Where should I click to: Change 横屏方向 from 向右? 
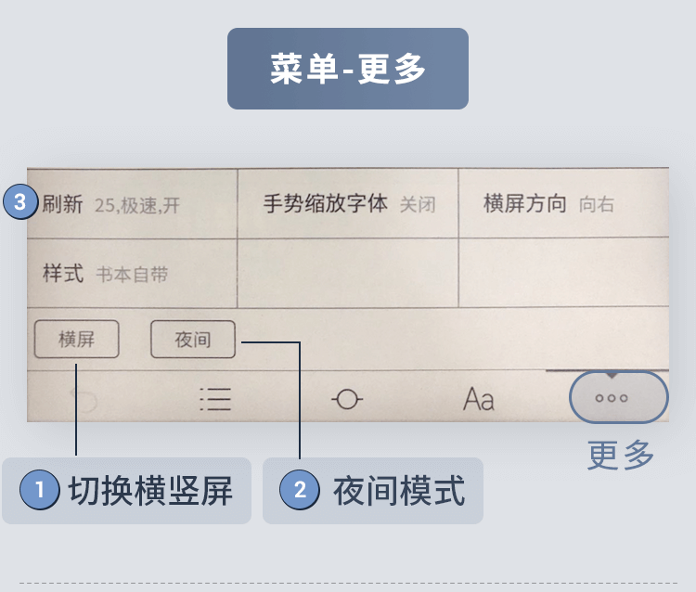[563, 203]
